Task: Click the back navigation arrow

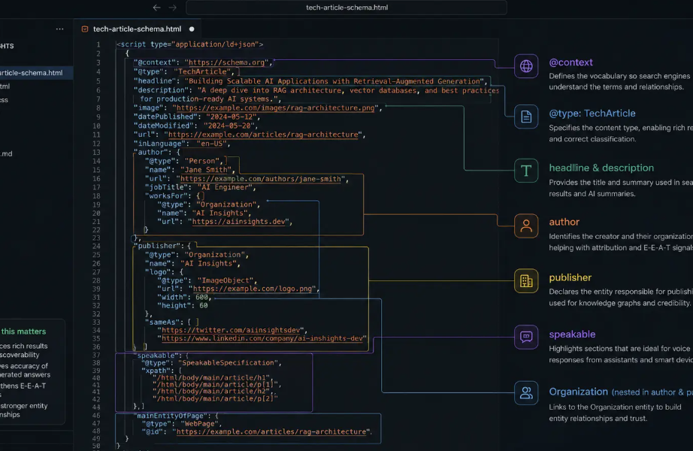Action: click(x=156, y=8)
